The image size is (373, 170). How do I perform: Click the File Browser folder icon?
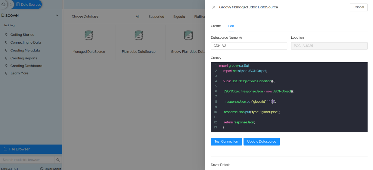tap(5, 149)
